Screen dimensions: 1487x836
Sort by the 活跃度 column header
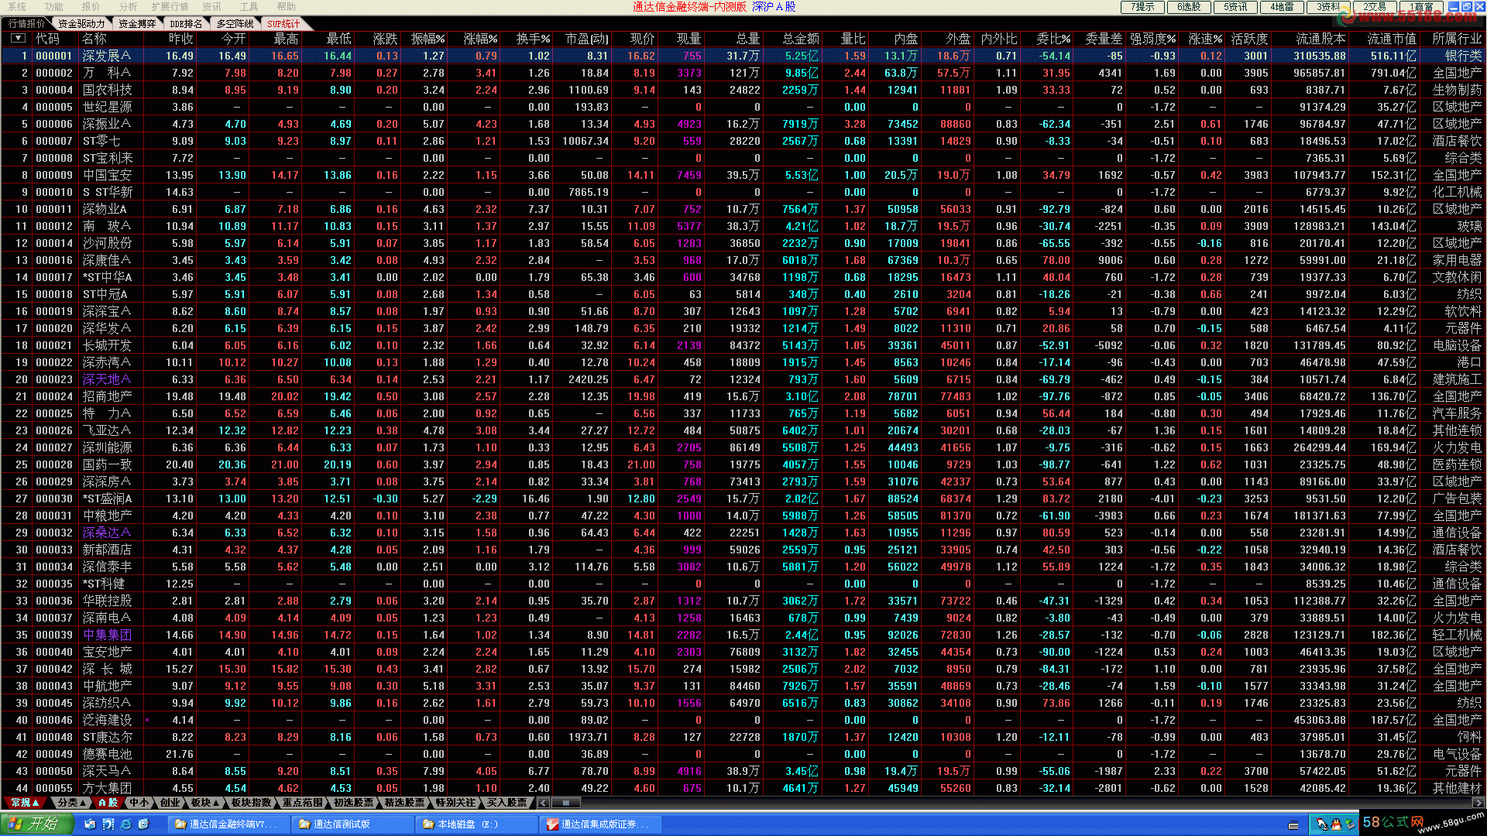[x=1250, y=38]
